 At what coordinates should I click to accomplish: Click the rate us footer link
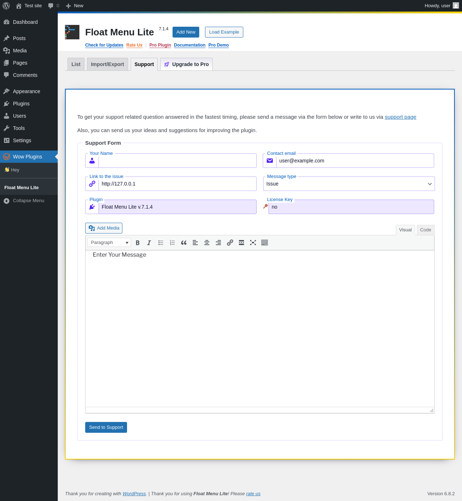coord(253,494)
